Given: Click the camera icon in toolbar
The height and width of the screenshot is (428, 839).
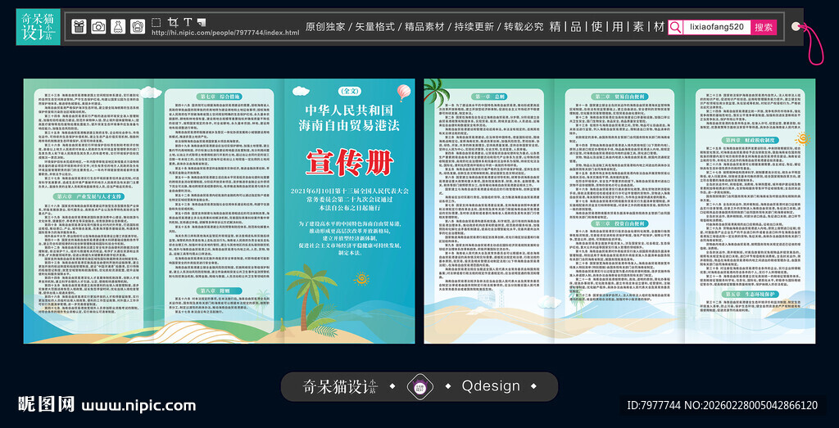Looking at the screenshot, I should 98,27.
